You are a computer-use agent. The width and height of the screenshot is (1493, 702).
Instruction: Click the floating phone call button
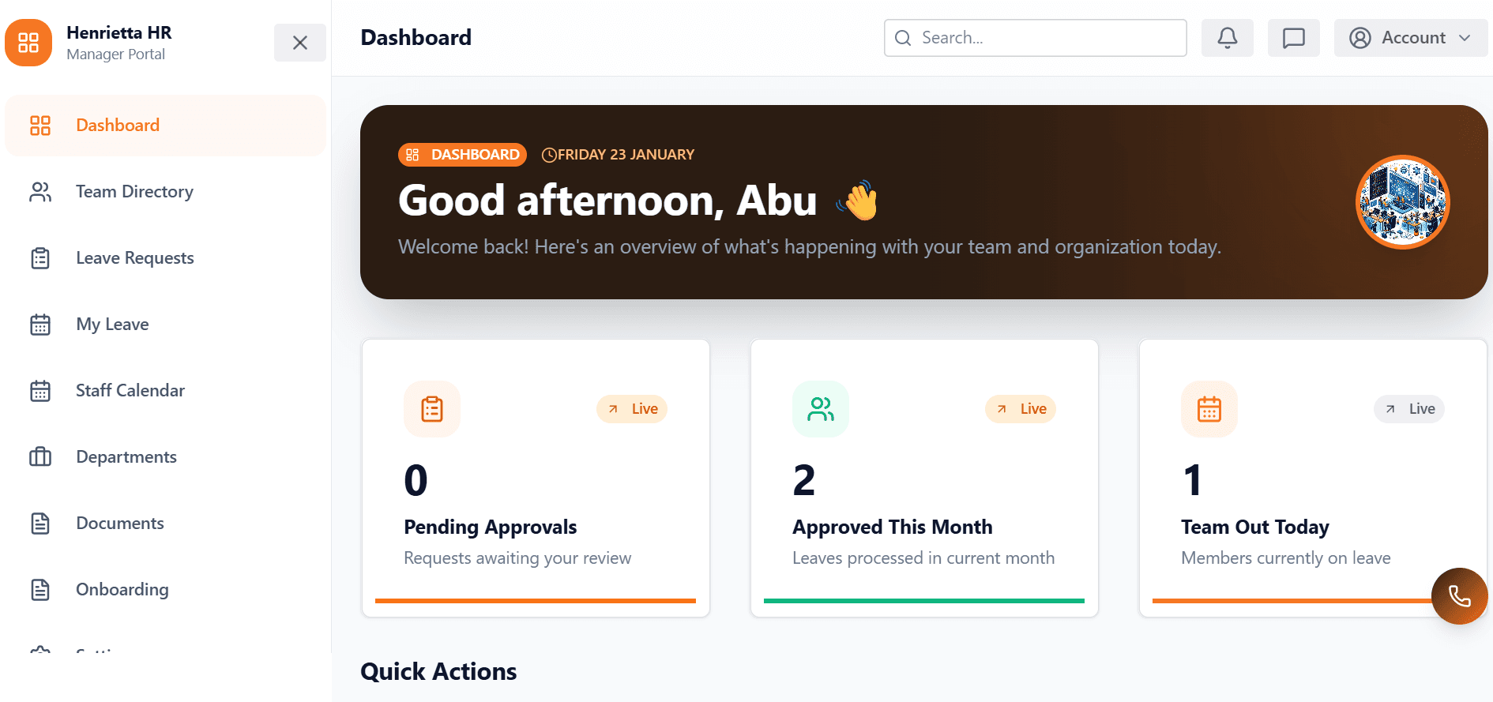(x=1459, y=596)
